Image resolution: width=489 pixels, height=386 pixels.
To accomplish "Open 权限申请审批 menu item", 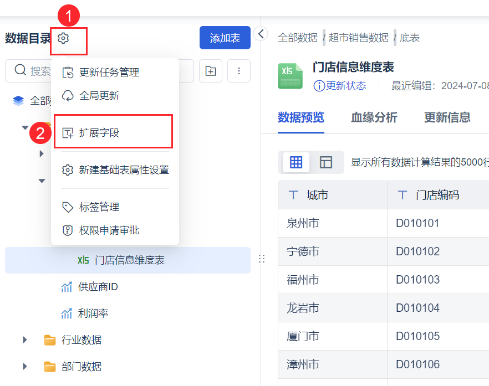I will (109, 230).
